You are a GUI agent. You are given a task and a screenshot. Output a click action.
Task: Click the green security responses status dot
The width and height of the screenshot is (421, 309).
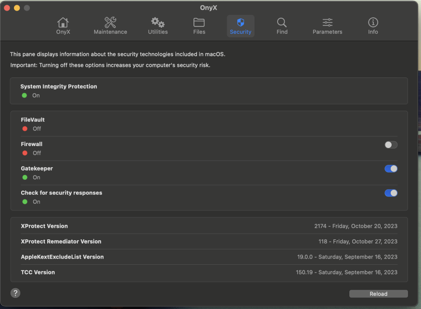pyautogui.click(x=25, y=202)
